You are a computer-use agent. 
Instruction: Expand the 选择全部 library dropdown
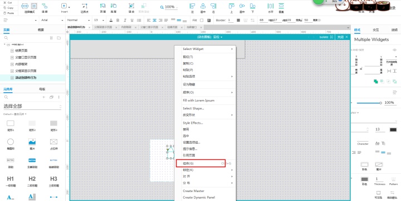(x=32, y=107)
